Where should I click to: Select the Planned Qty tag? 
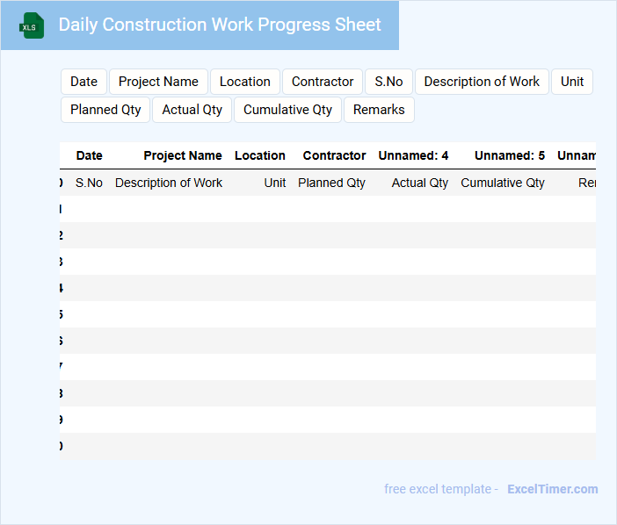click(105, 110)
